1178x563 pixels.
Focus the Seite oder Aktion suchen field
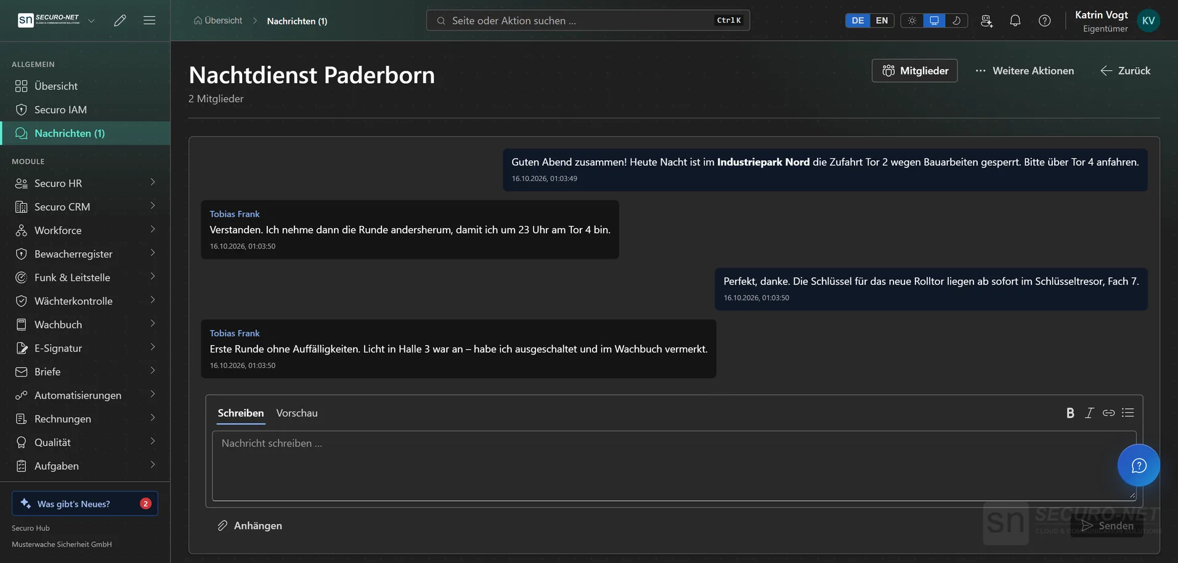point(588,20)
